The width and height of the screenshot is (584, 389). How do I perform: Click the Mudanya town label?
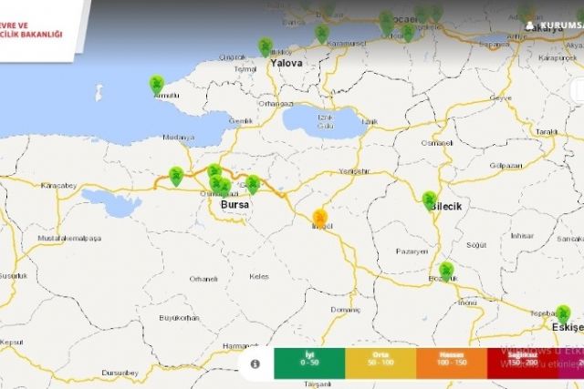click(x=179, y=138)
